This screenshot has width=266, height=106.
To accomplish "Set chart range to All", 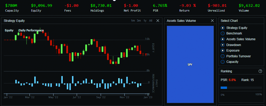I will pyautogui.click(x=151, y=21).
